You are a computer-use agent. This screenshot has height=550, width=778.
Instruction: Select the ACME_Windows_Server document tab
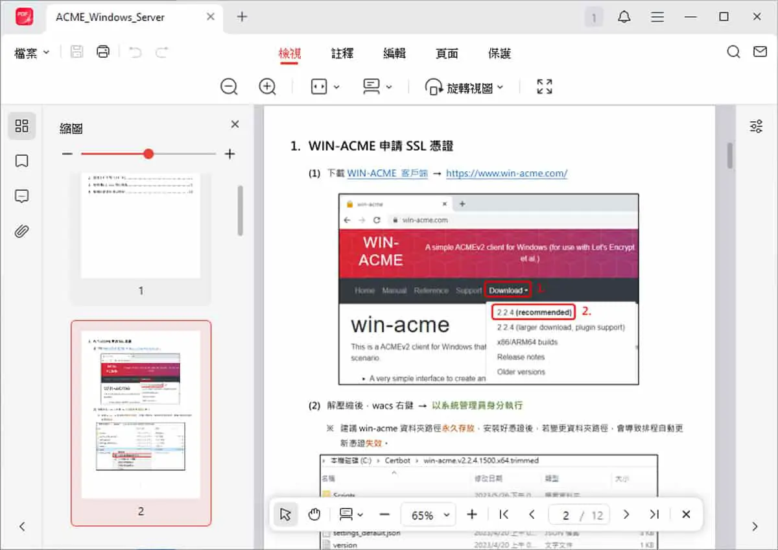tap(136, 18)
